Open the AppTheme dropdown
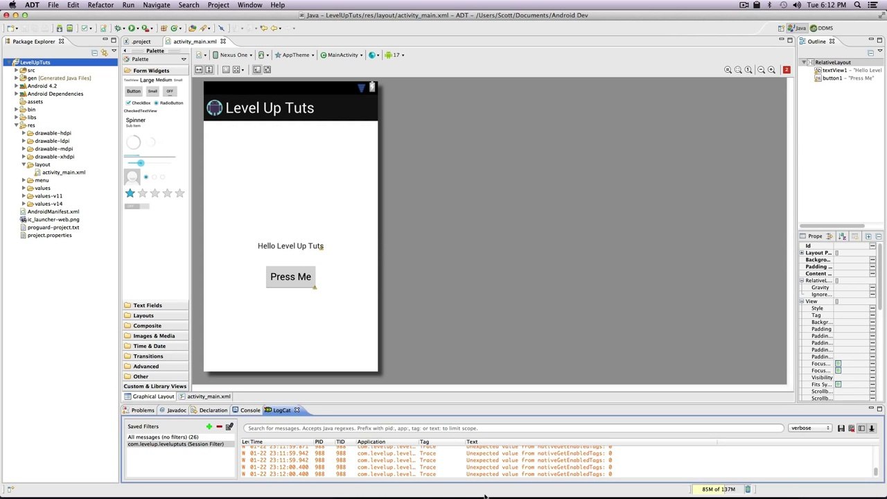Screen dimensions: 887x499 [x=295, y=55]
